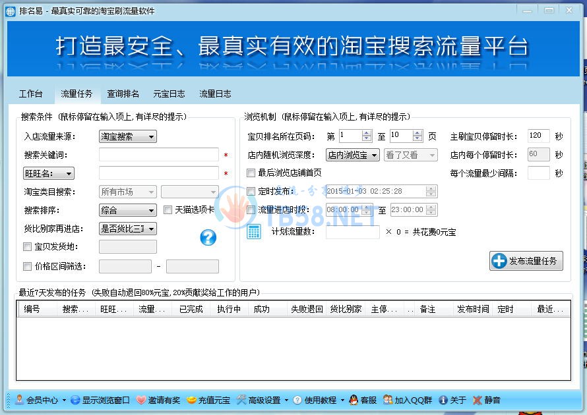Image resolution: width=587 pixels, height=415 pixels.
Task: Click the app globe icon in title bar
Action: pyautogui.click(x=11, y=11)
